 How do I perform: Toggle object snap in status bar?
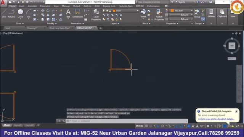[x=181, y=126]
